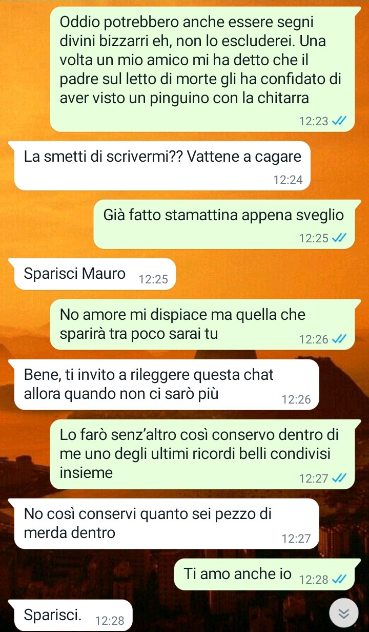This screenshot has height=632, width=369.
Task: Tap the empty wallpaper area beside 'Sparisci Mauro'
Action: [272, 275]
